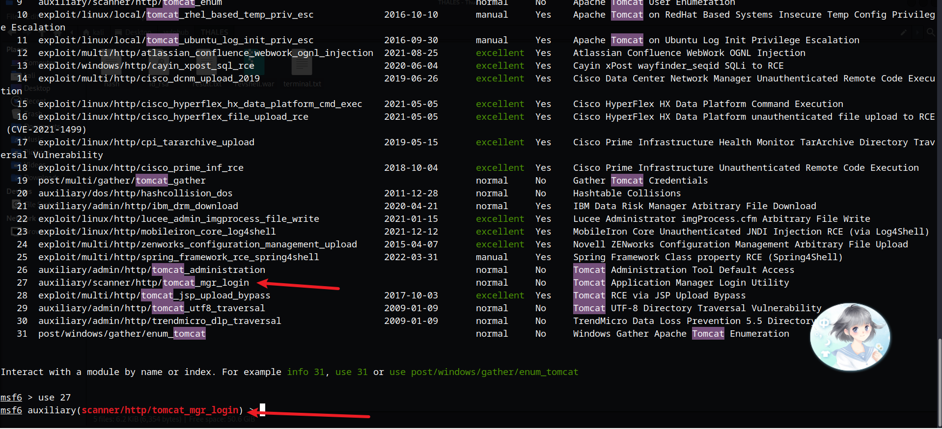Click the mobileiron_core_log4shell module path
942x429 pixels.
[157, 232]
